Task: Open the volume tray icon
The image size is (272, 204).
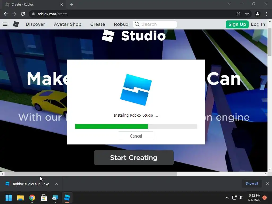Action: (241, 198)
